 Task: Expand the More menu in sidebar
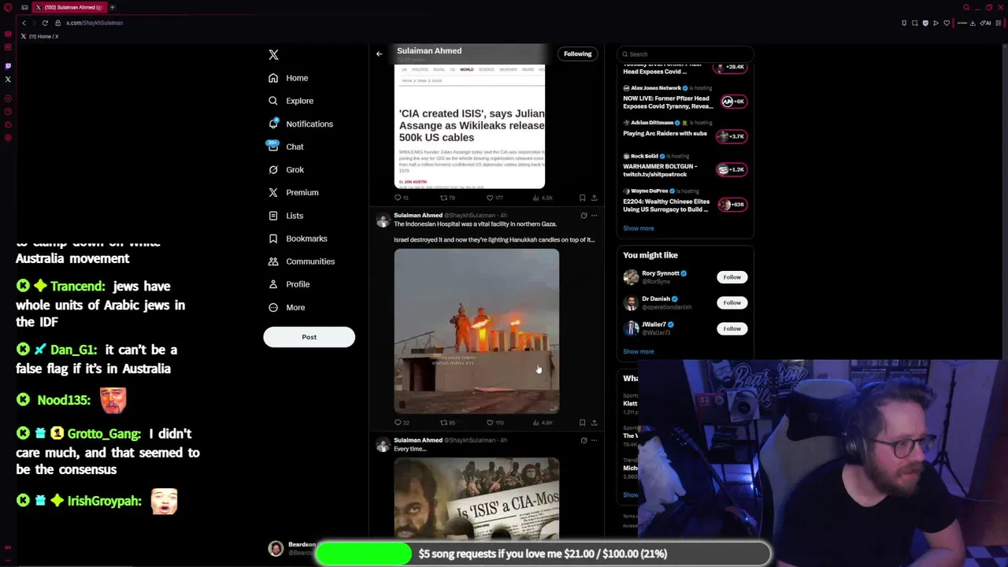287,307
